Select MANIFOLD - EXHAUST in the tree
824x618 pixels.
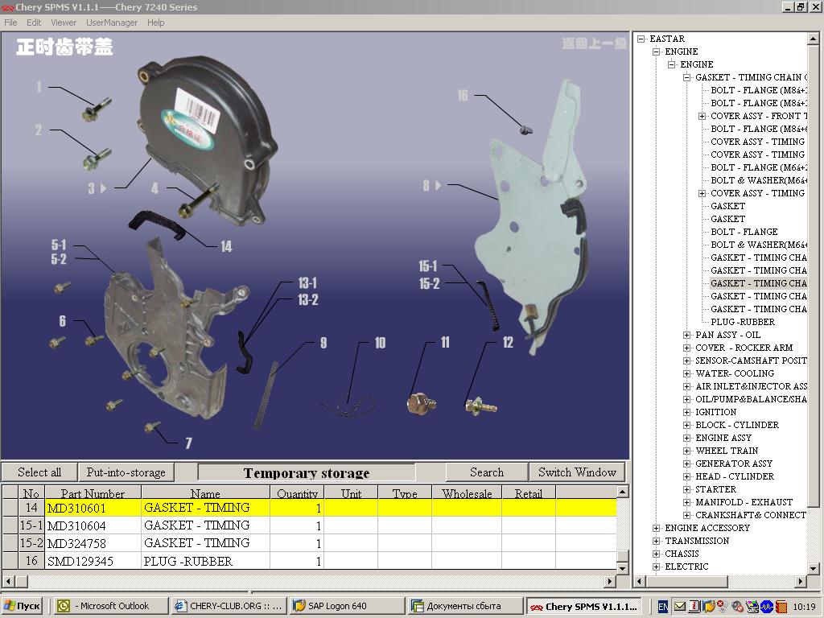[x=744, y=502]
